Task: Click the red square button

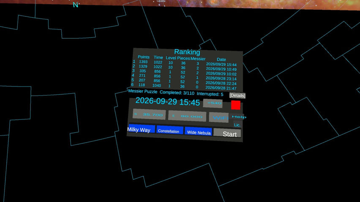Action: [x=235, y=105]
